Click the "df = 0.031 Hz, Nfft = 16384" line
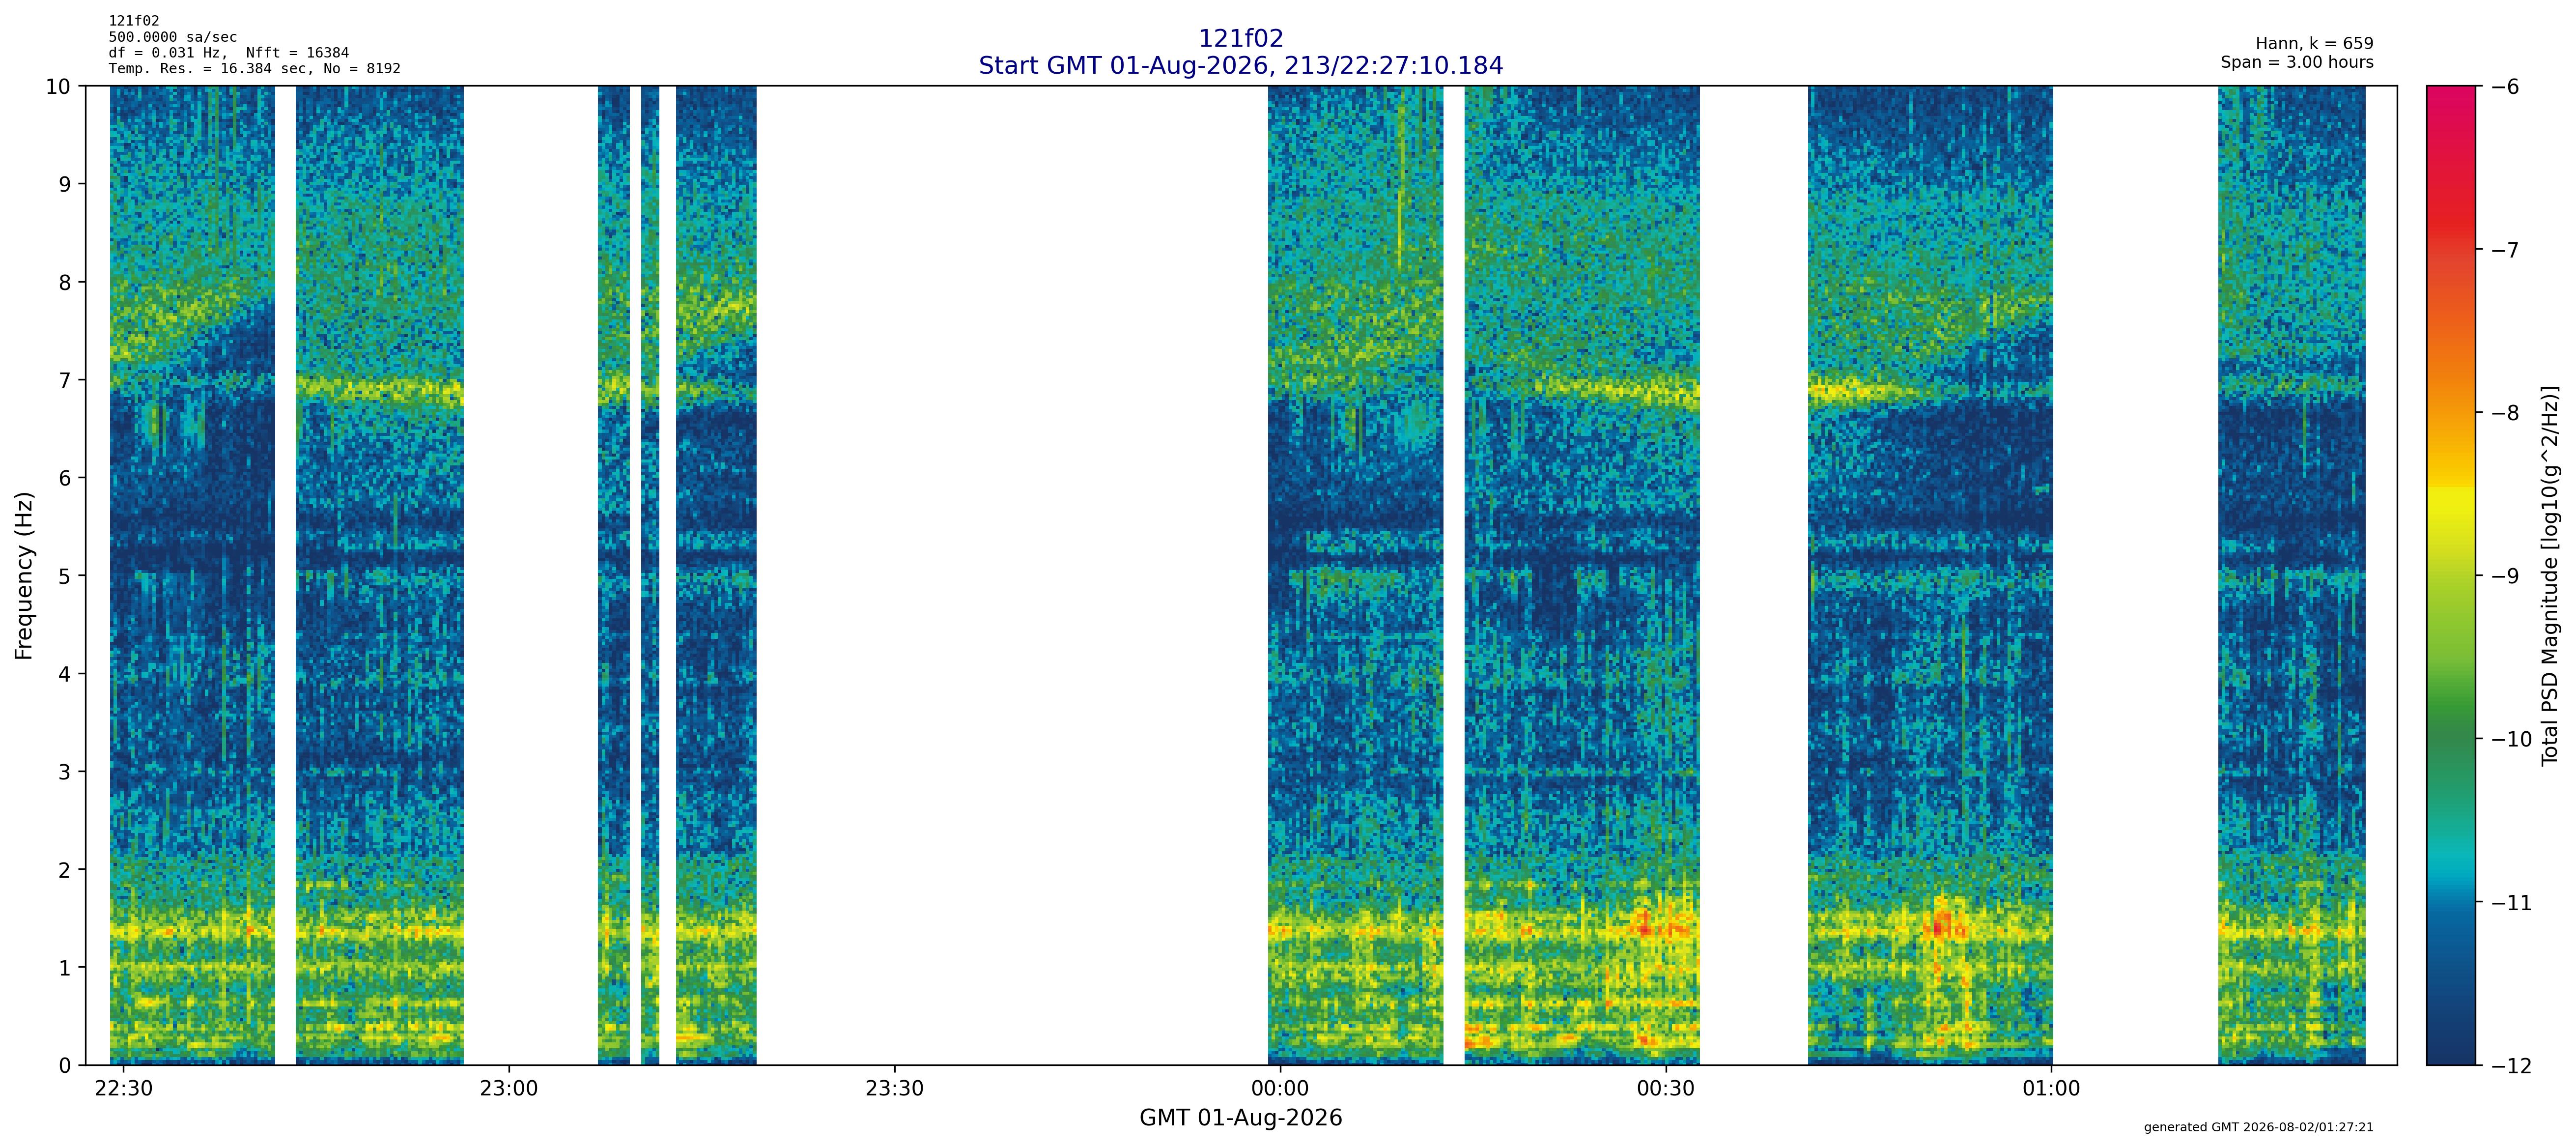This screenshot has width=2576, height=1148. [229, 53]
